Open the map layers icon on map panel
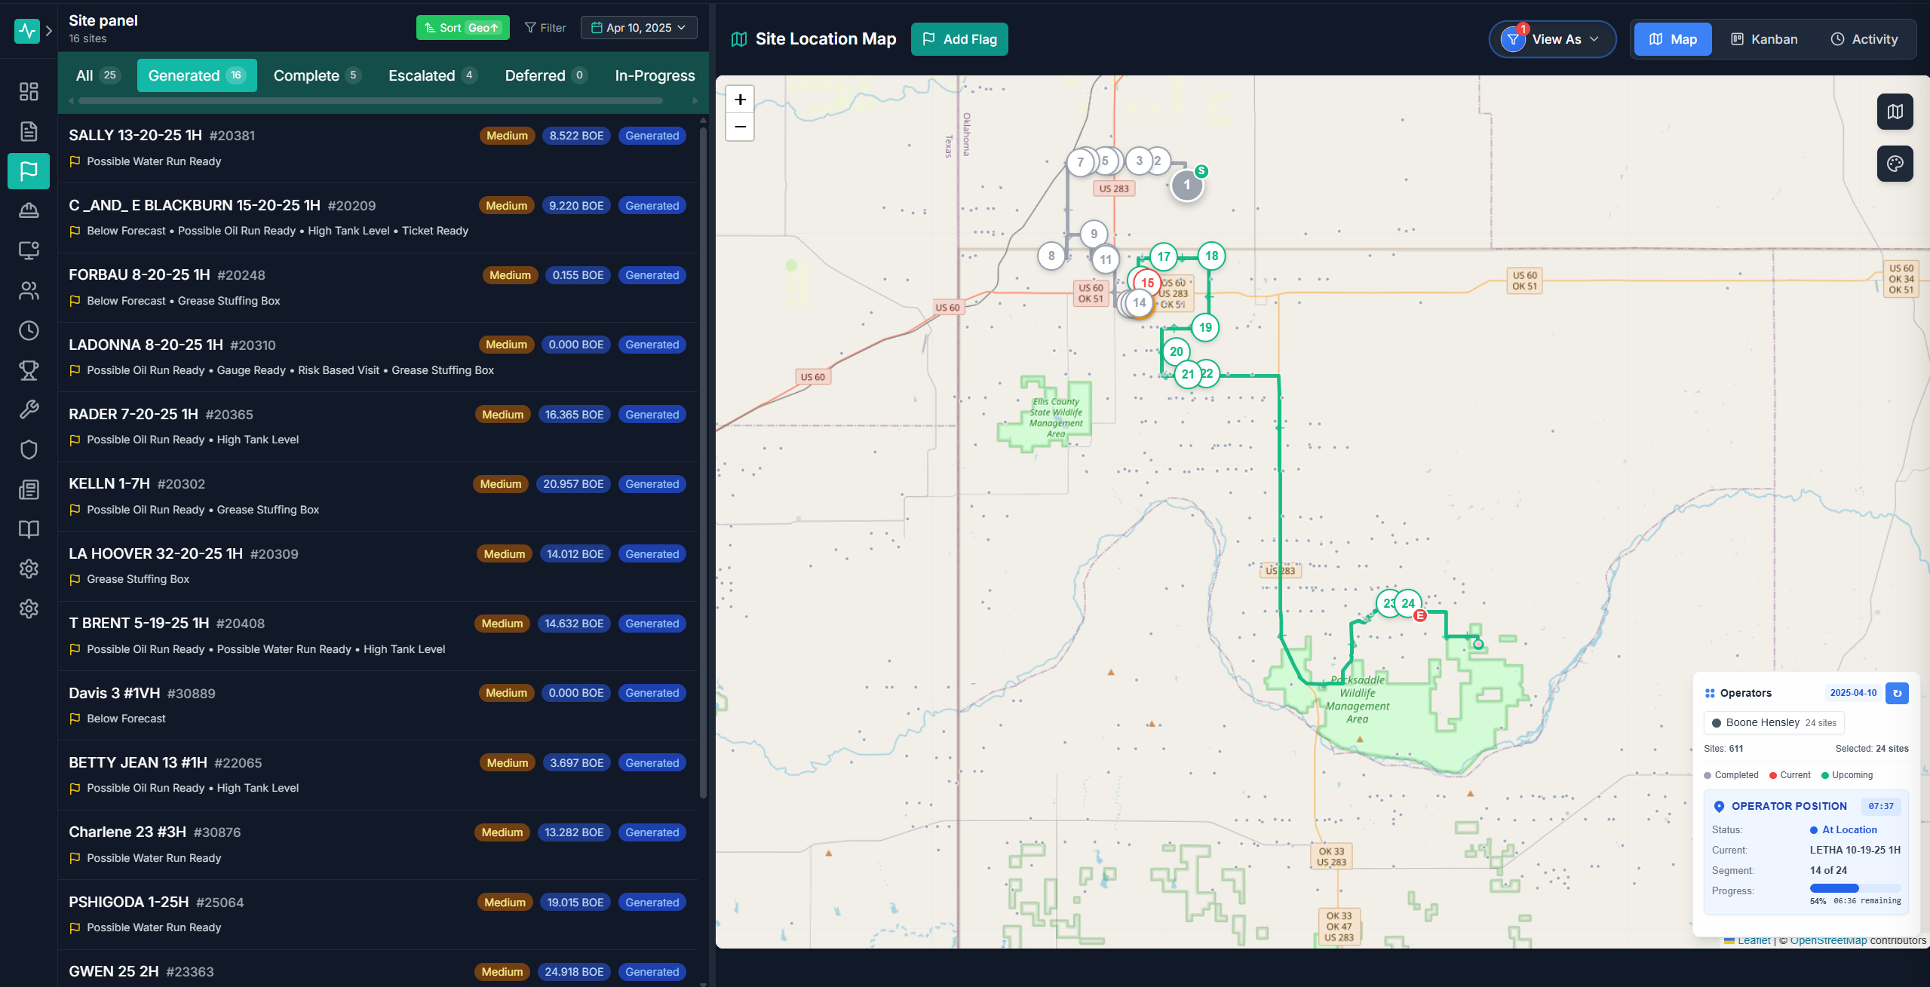The image size is (1930, 987). [x=1894, y=112]
